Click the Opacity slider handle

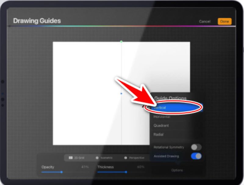(62, 172)
